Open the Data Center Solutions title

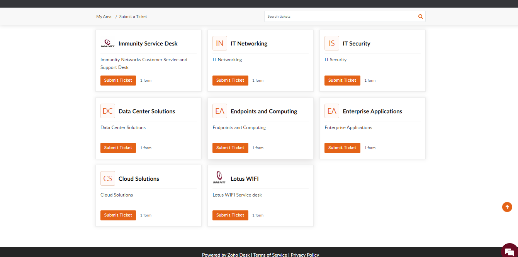click(x=147, y=111)
